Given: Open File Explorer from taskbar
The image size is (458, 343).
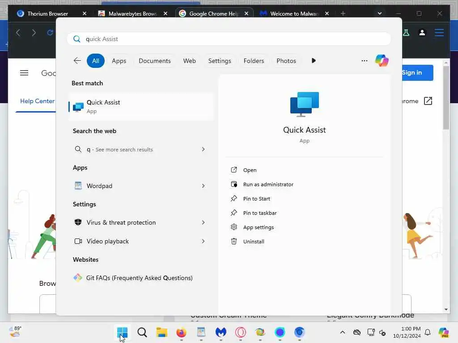Looking at the screenshot, I should pos(161,332).
